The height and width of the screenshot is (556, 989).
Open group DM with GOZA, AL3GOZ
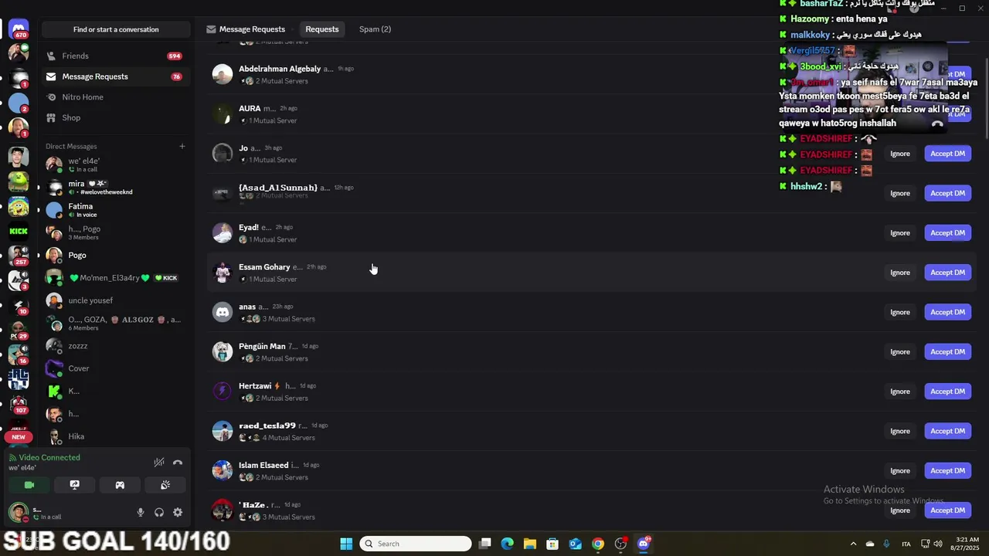click(x=114, y=323)
